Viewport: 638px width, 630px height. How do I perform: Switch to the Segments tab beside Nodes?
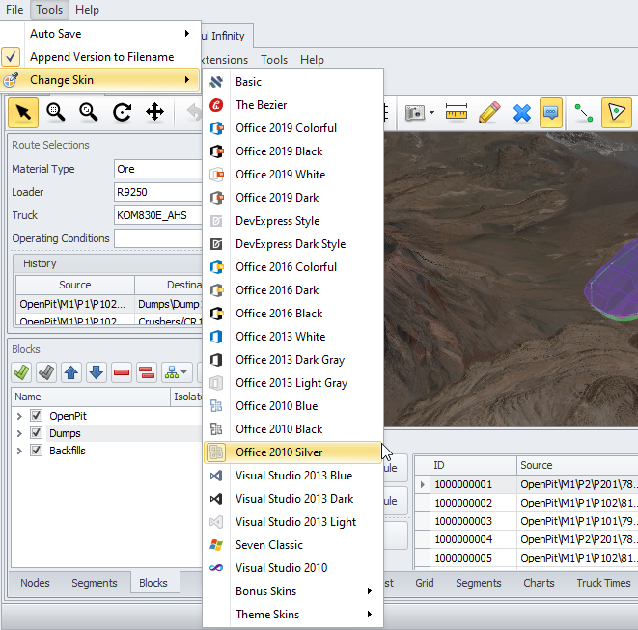[95, 583]
